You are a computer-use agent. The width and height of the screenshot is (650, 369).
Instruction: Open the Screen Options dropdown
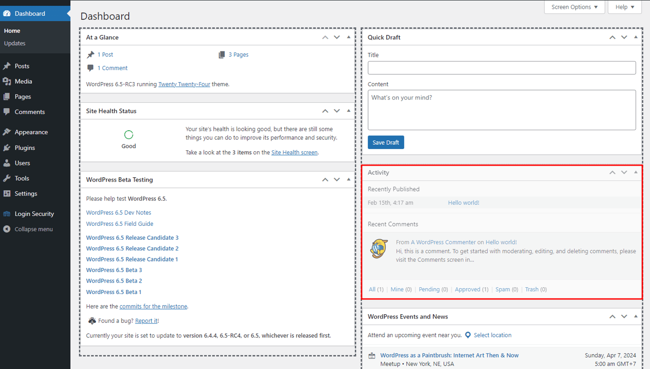[x=574, y=7]
